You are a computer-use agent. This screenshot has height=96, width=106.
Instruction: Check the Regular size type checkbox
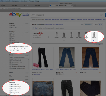click(x=10, y=34)
